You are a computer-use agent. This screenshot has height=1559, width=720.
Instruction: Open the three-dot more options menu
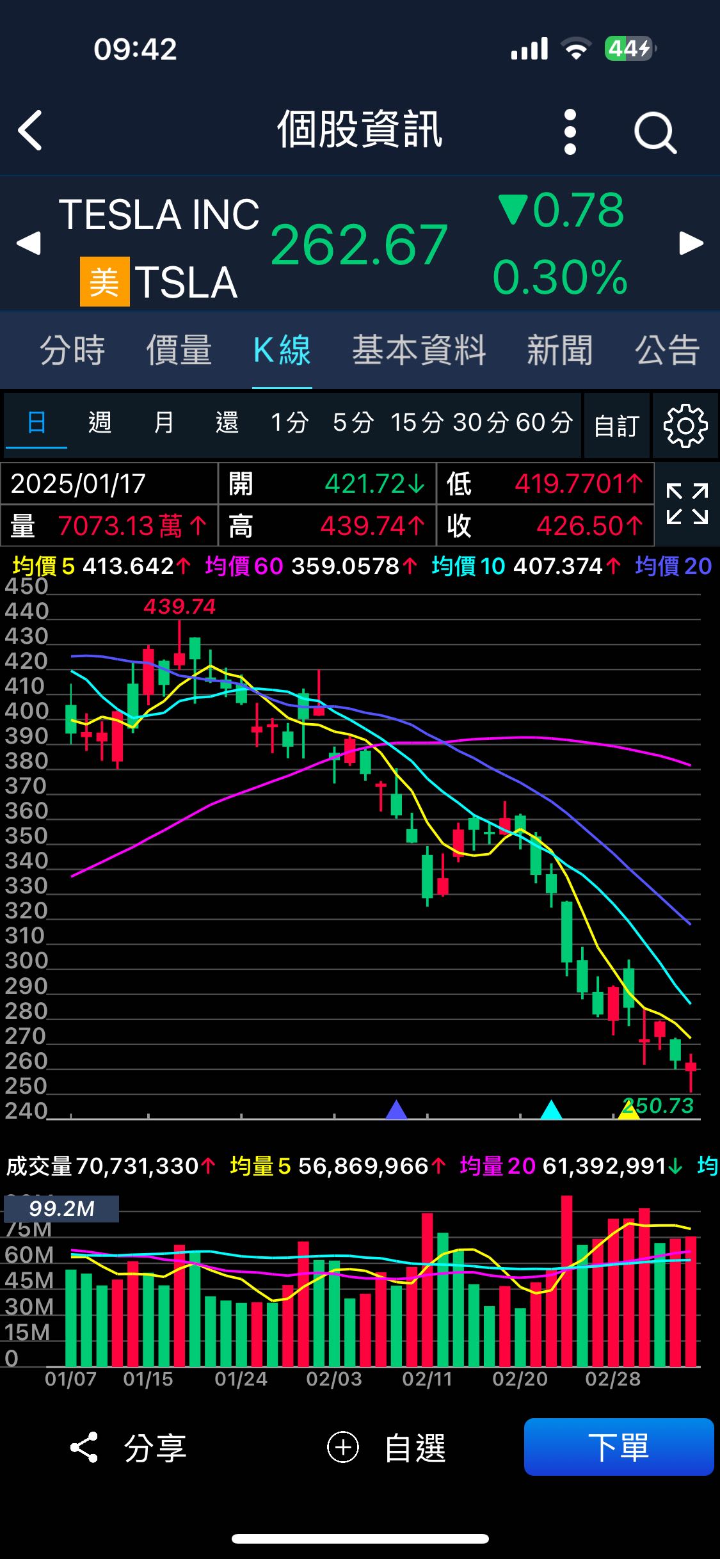[x=570, y=132]
